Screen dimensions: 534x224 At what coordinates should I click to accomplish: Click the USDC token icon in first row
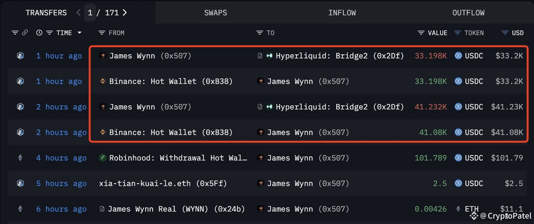458,56
